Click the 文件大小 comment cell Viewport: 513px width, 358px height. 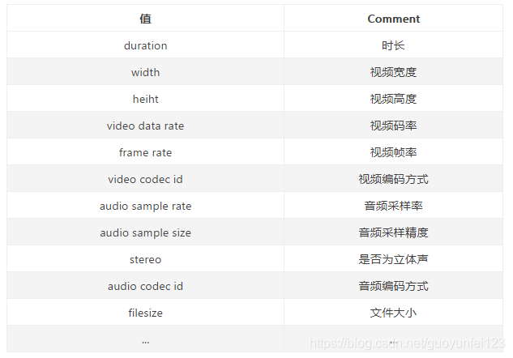point(393,313)
